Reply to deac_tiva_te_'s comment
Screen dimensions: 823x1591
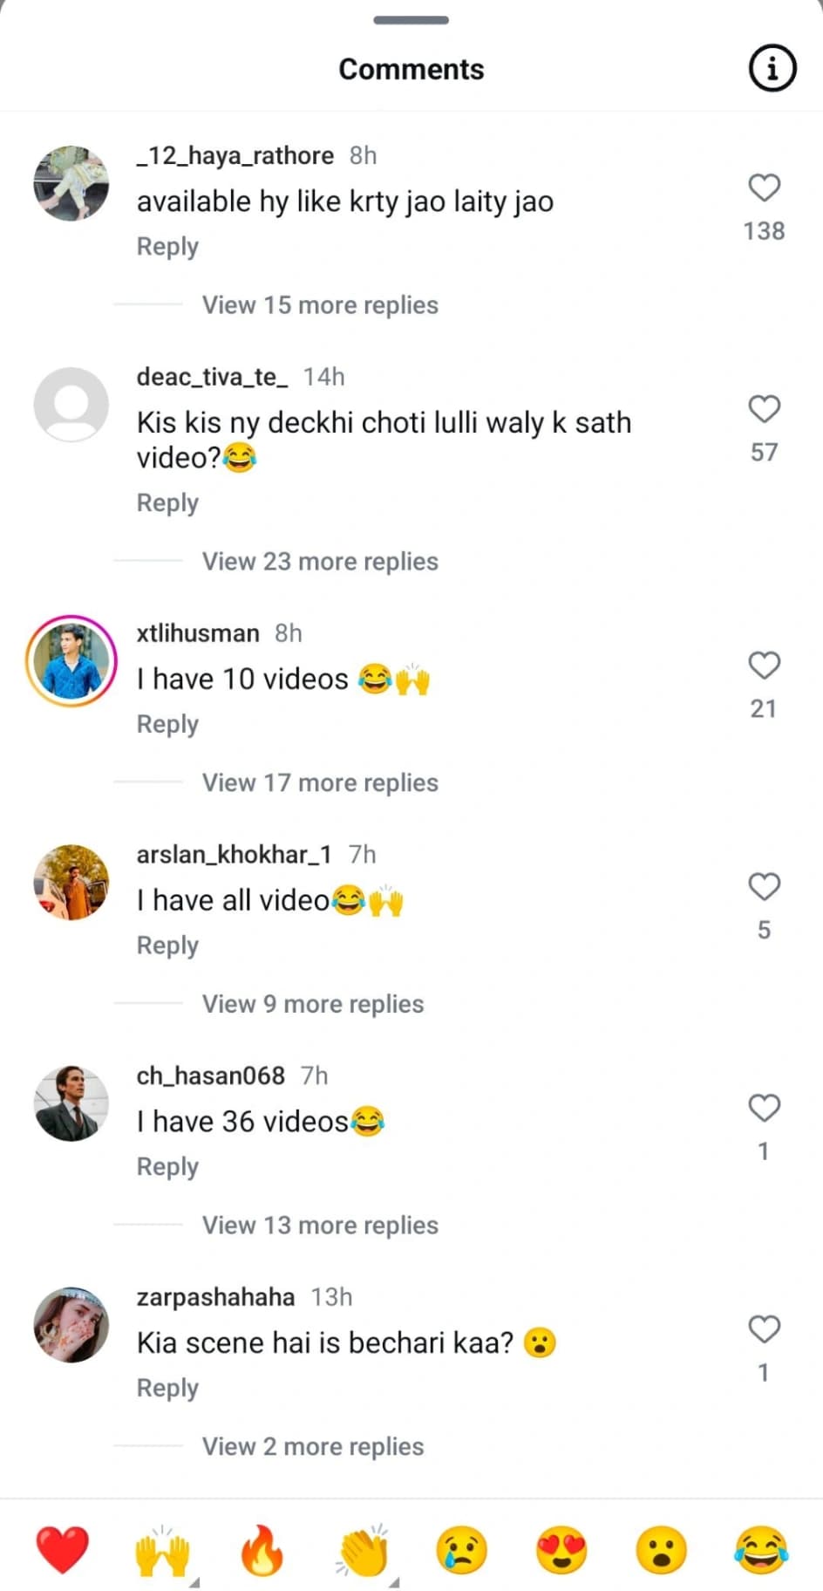point(167,503)
